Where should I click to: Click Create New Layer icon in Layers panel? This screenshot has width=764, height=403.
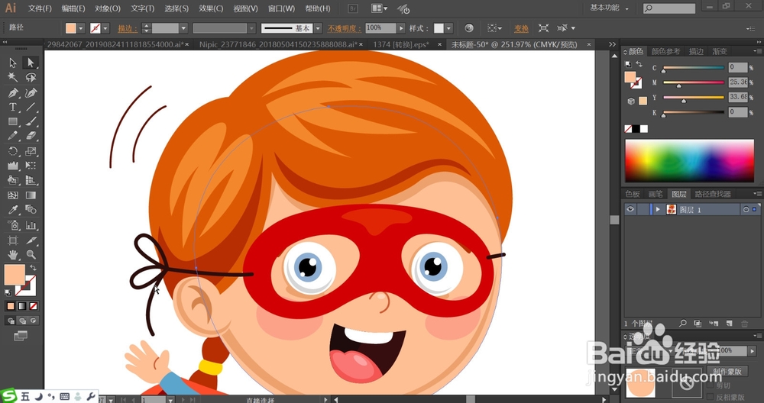(x=729, y=323)
